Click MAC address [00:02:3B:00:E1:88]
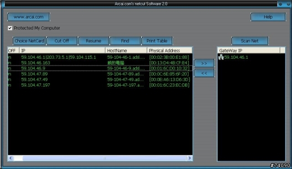The height and width of the screenshot is (169, 292). 169,57
